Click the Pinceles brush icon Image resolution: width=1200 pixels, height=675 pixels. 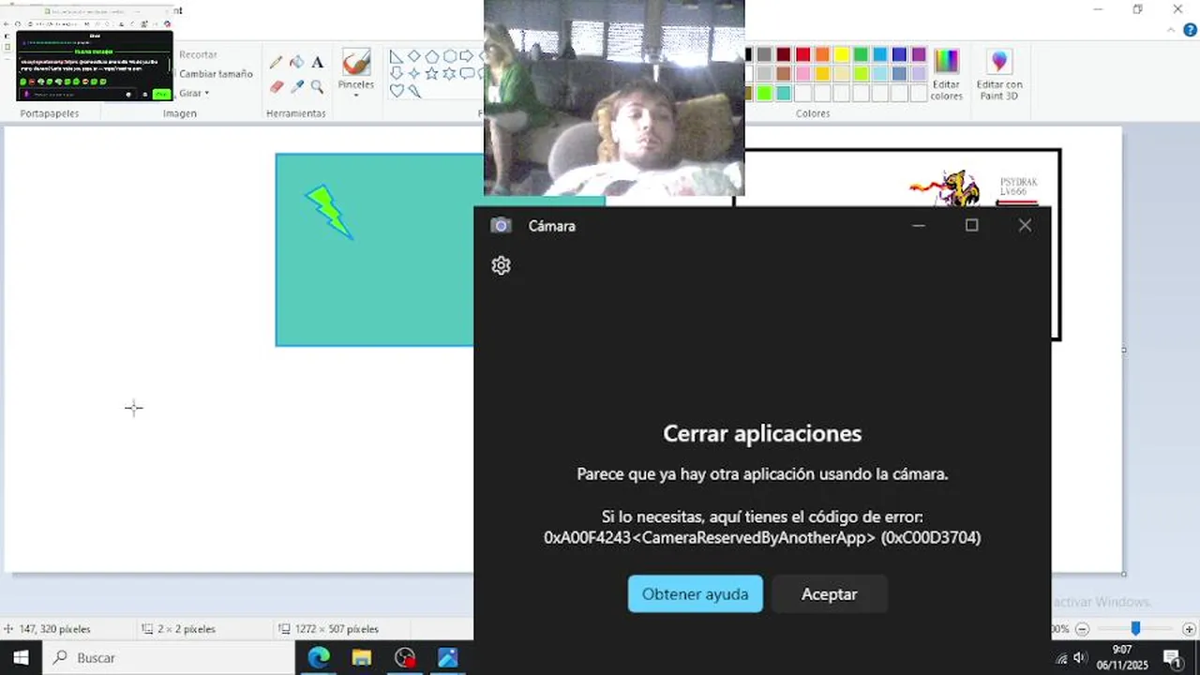point(356,62)
